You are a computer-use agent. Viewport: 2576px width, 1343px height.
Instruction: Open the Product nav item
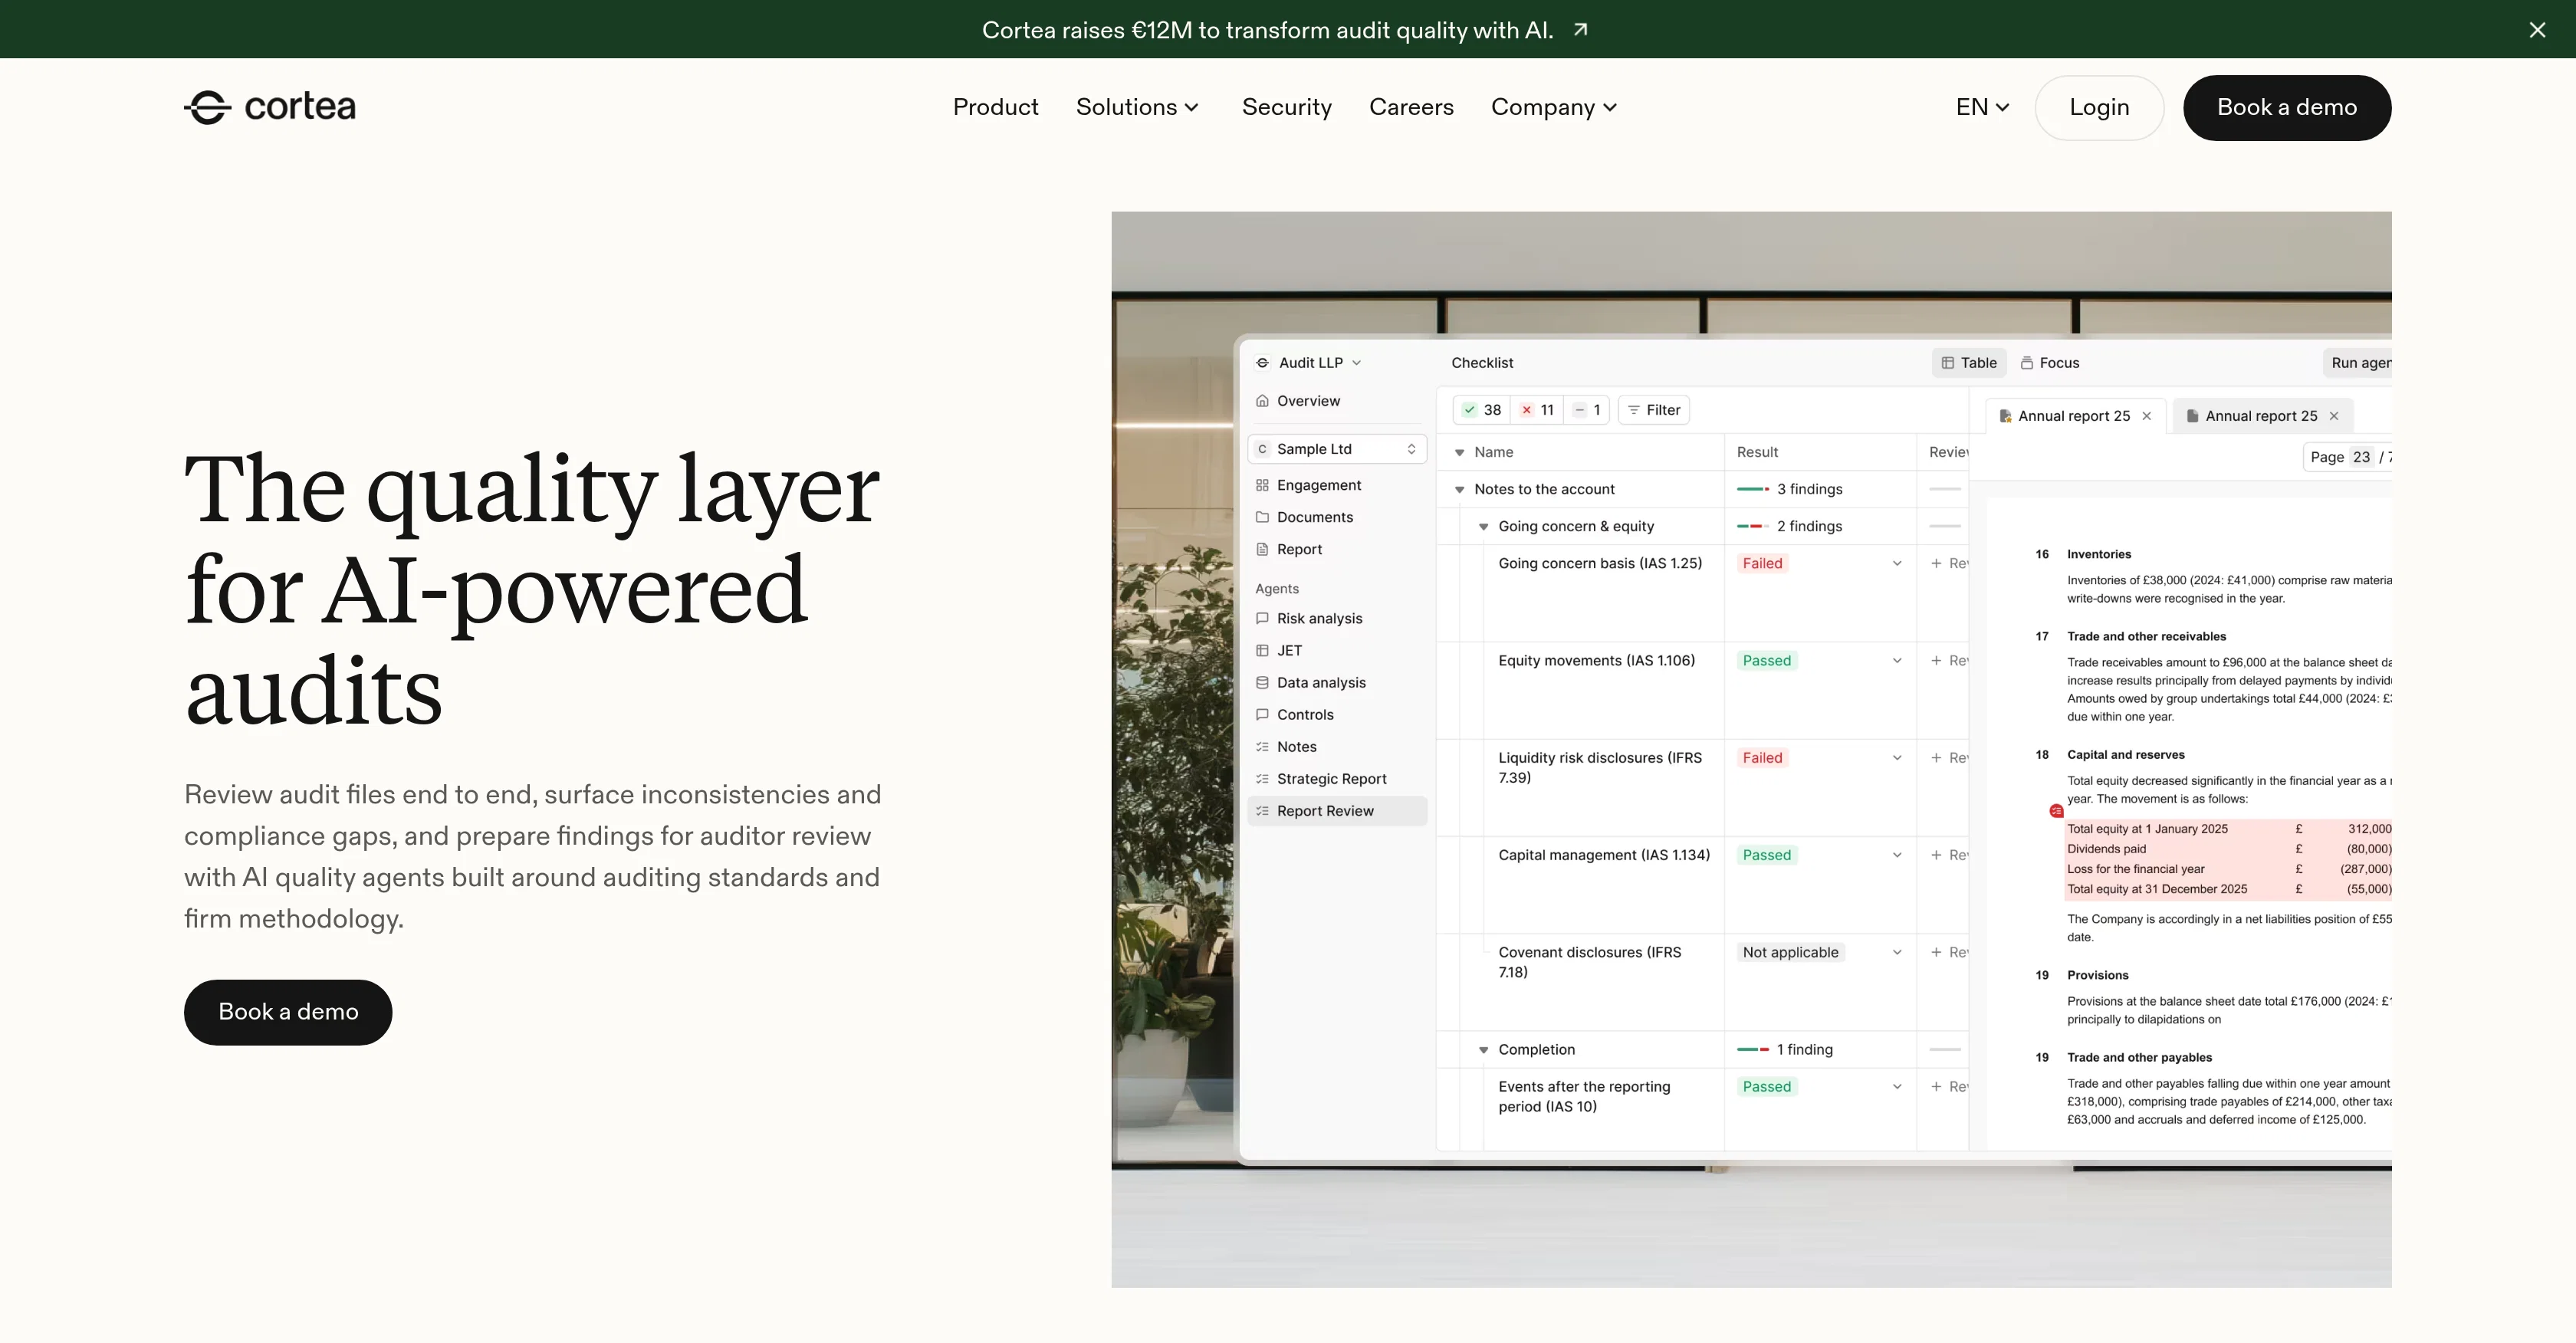(x=995, y=107)
